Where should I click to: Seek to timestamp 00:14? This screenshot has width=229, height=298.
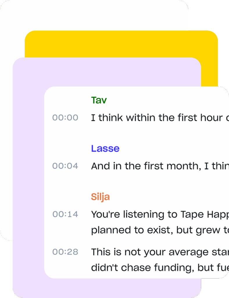65,214
